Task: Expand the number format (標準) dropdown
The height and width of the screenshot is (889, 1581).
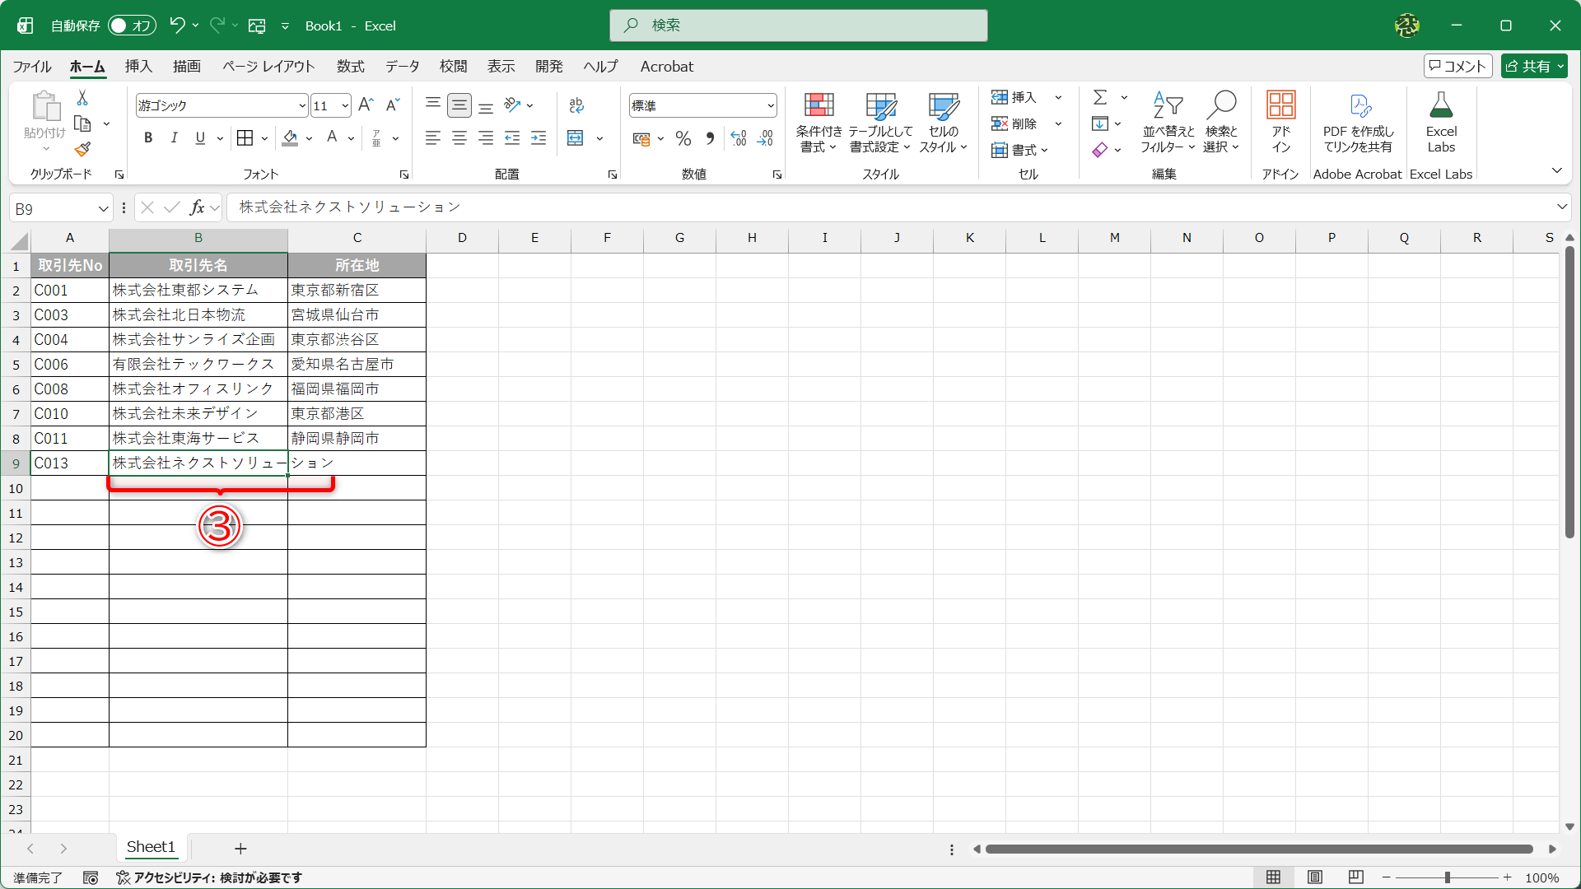Action: click(x=771, y=105)
